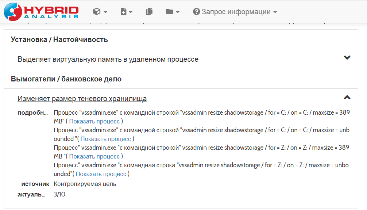Click the truncated актуаль... field label

point(32,194)
